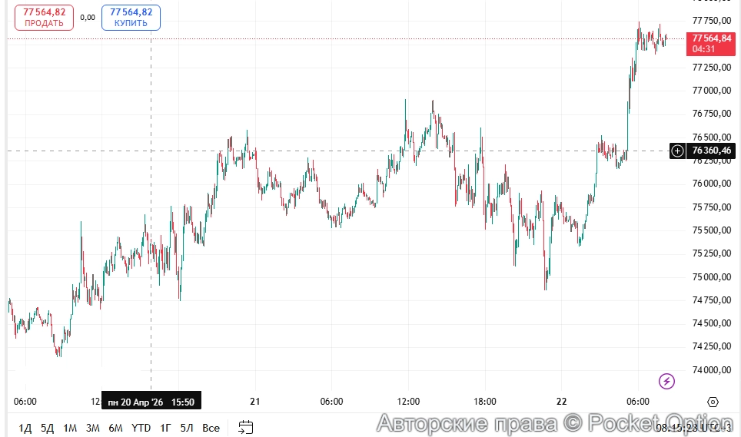The image size is (741, 437).
Task: Open the go-to-date calendar icon
Action: (246, 428)
